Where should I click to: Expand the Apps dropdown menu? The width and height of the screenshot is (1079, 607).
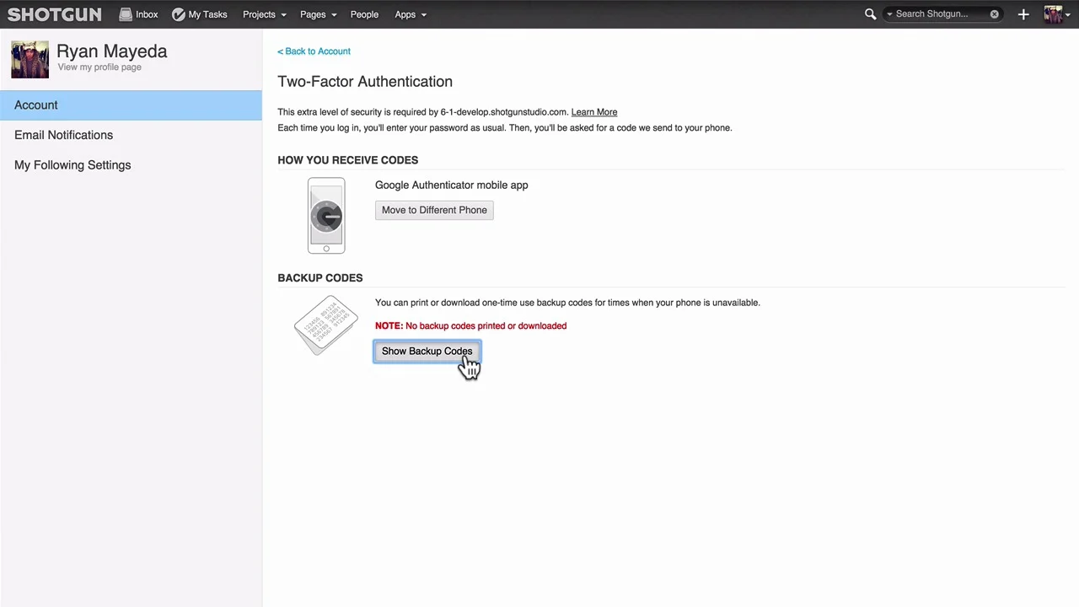tap(410, 14)
